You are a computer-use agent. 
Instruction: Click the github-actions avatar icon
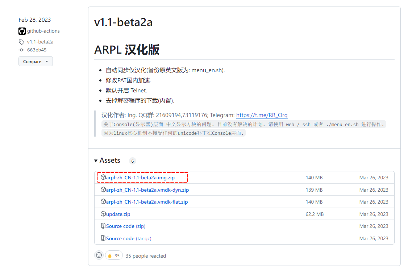22,31
